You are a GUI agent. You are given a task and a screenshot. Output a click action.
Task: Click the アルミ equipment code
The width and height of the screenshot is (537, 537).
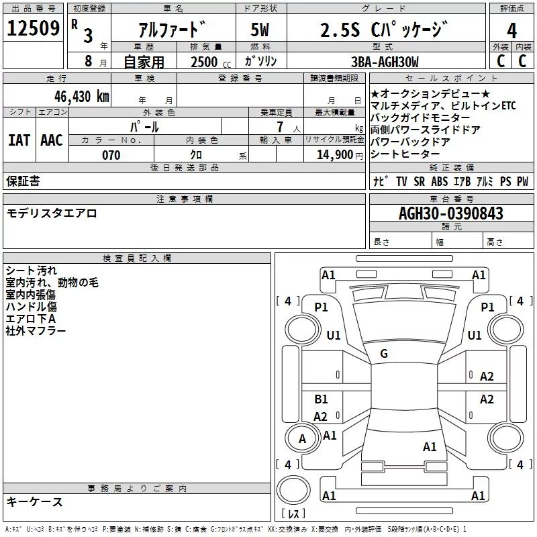click(x=485, y=181)
